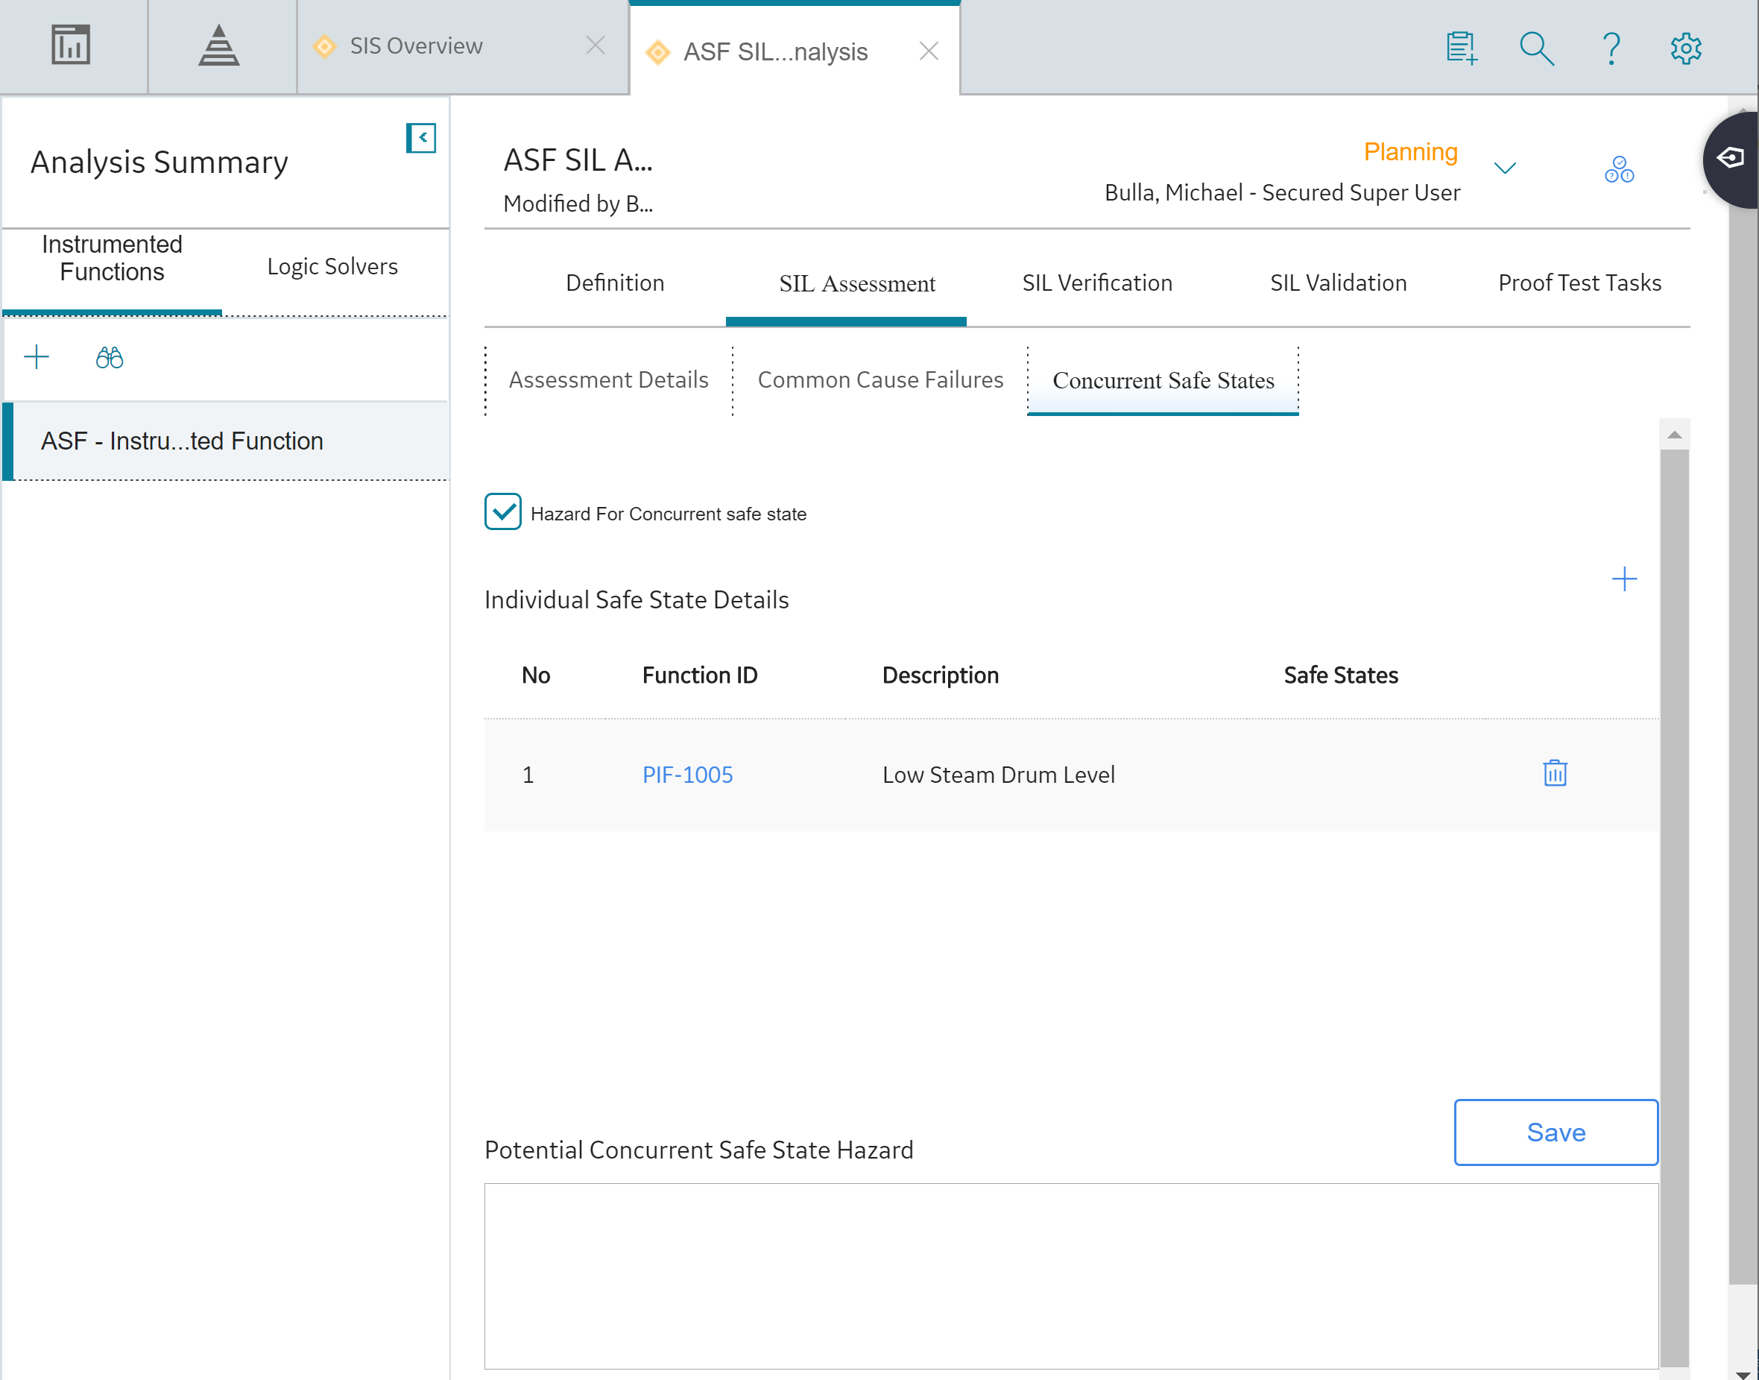Screen dimensions: 1759x1380
Task: Delete the PIF-1005 row
Action: pos(1555,773)
